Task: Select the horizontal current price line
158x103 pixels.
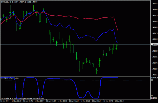Action: [x=76, y=45]
